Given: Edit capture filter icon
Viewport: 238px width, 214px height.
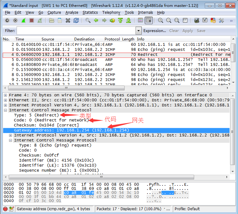Looking at the screenshot, I should tap(197, 20).
